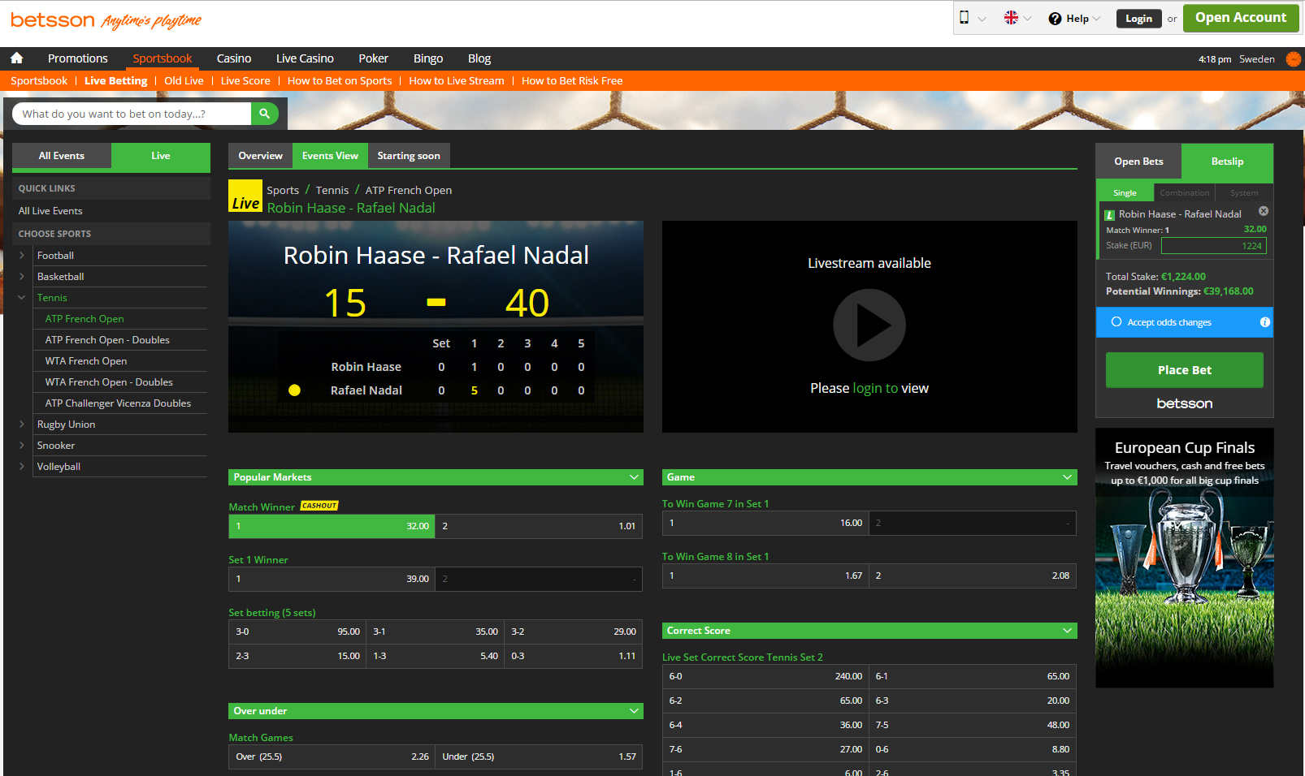This screenshot has width=1305, height=776.
Task: Click the info icon beside Accept odds changes
Action: click(1265, 321)
